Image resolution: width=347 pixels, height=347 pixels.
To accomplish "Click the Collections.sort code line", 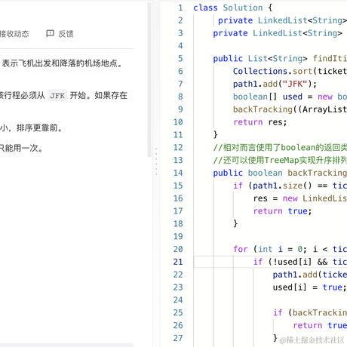I will point(290,72).
